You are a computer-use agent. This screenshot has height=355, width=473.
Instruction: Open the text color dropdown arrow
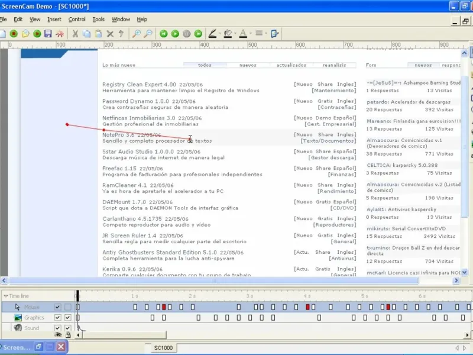[250, 34]
